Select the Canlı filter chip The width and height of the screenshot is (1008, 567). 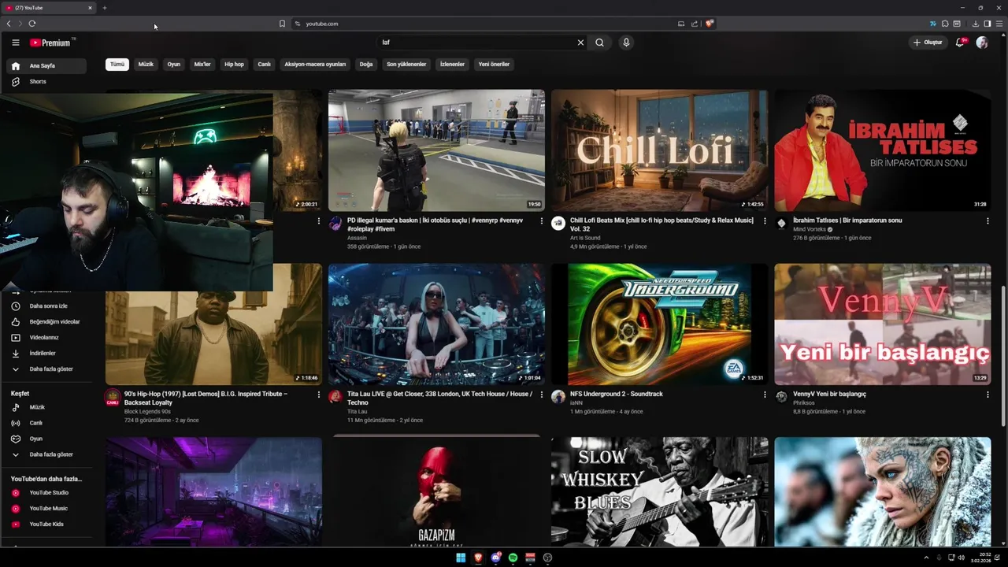coord(265,65)
